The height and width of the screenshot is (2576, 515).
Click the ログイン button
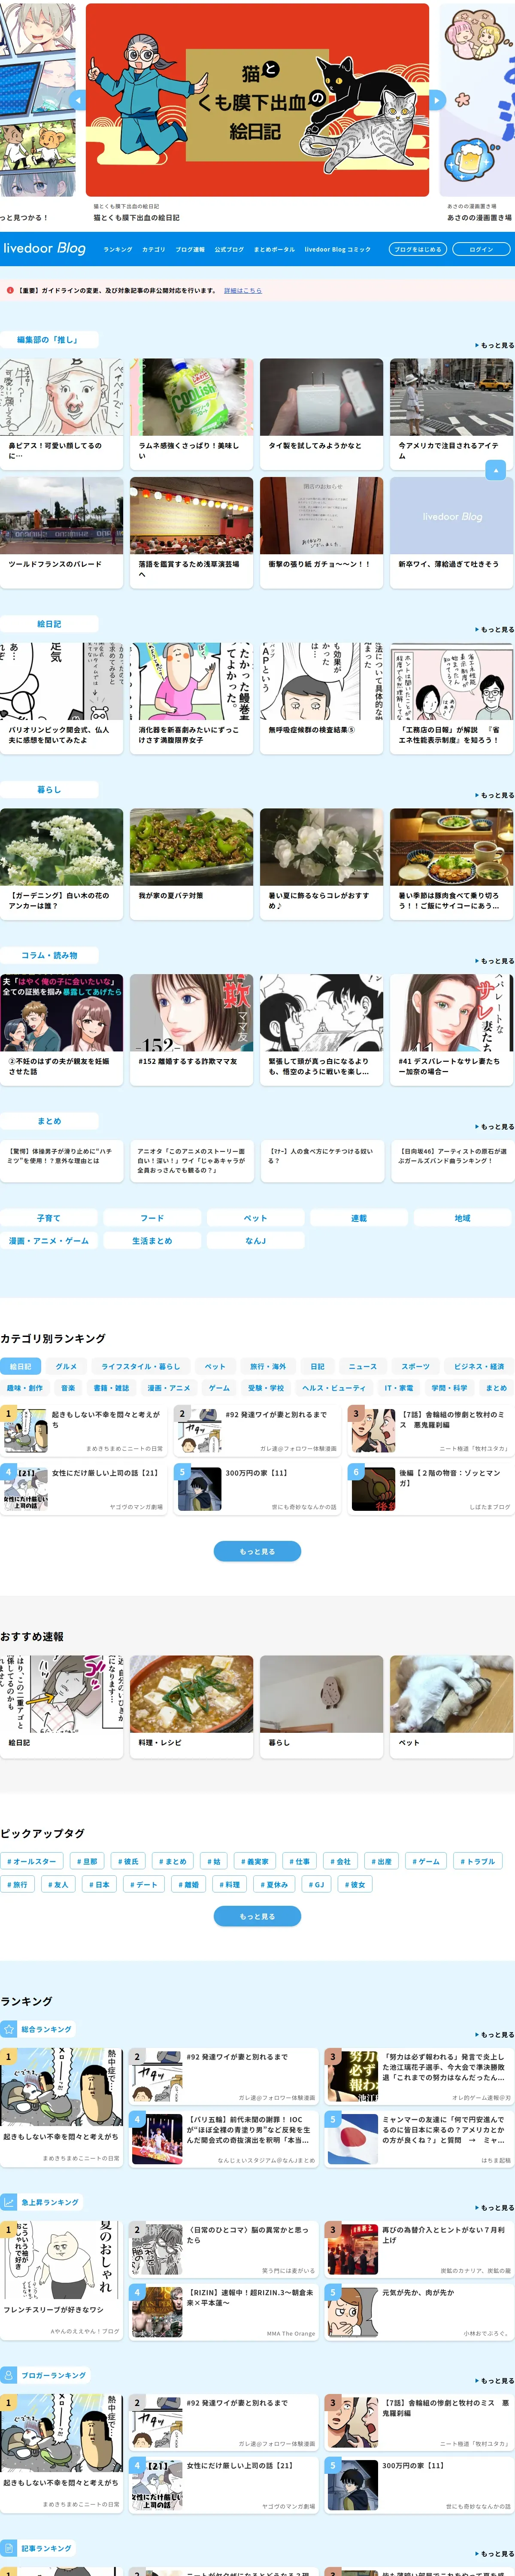pyautogui.click(x=481, y=249)
